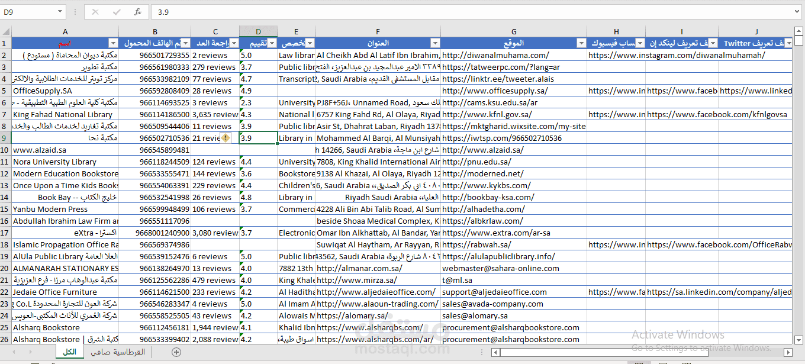805x364 pixels.
Task: Open the Name Box dropdown arrow
Action: pos(60,12)
